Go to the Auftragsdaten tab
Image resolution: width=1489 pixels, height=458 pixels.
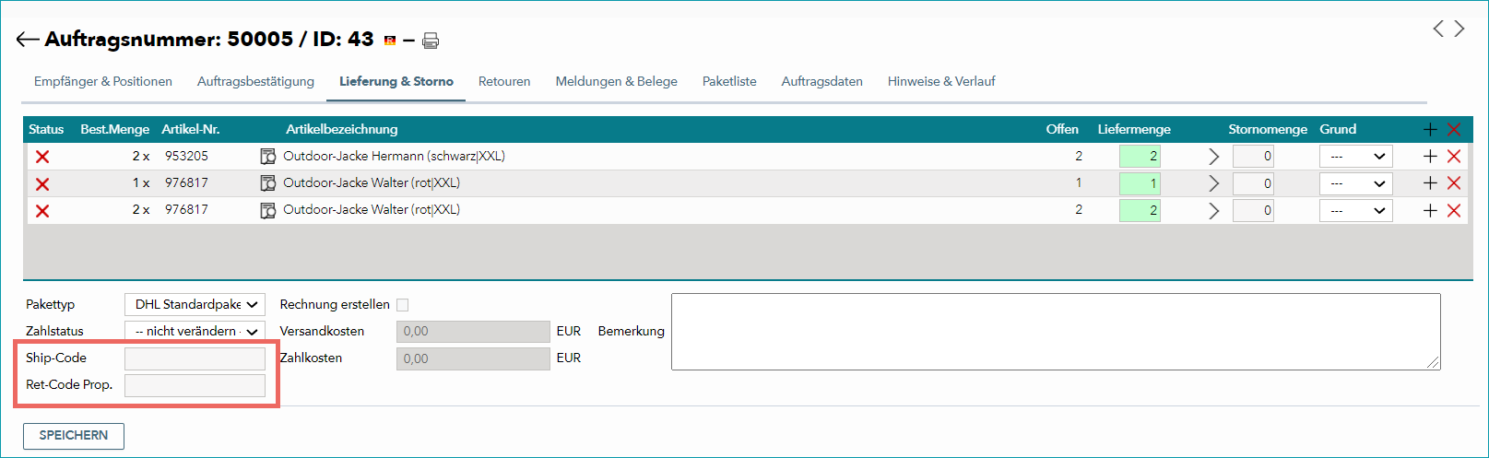coord(822,81)
